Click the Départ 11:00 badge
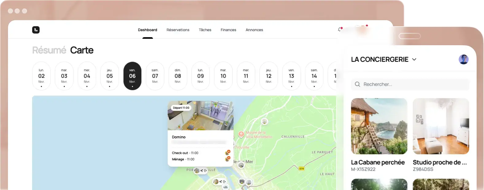484x190 pixels. coord(181,108)
